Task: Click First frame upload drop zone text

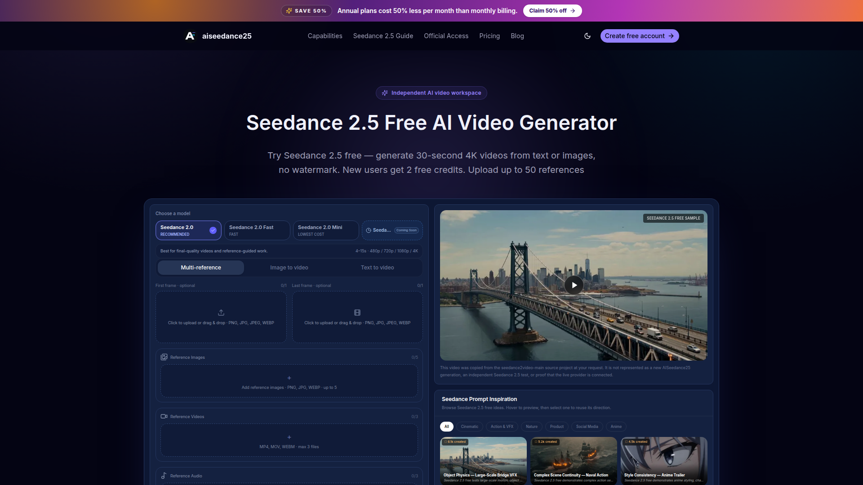Action: tap(221, 323)
